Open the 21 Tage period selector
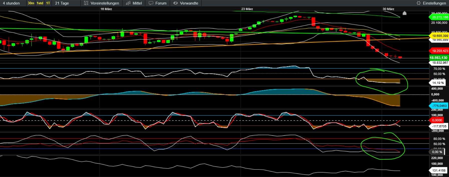The image size is (449, 177). point(62,3)
